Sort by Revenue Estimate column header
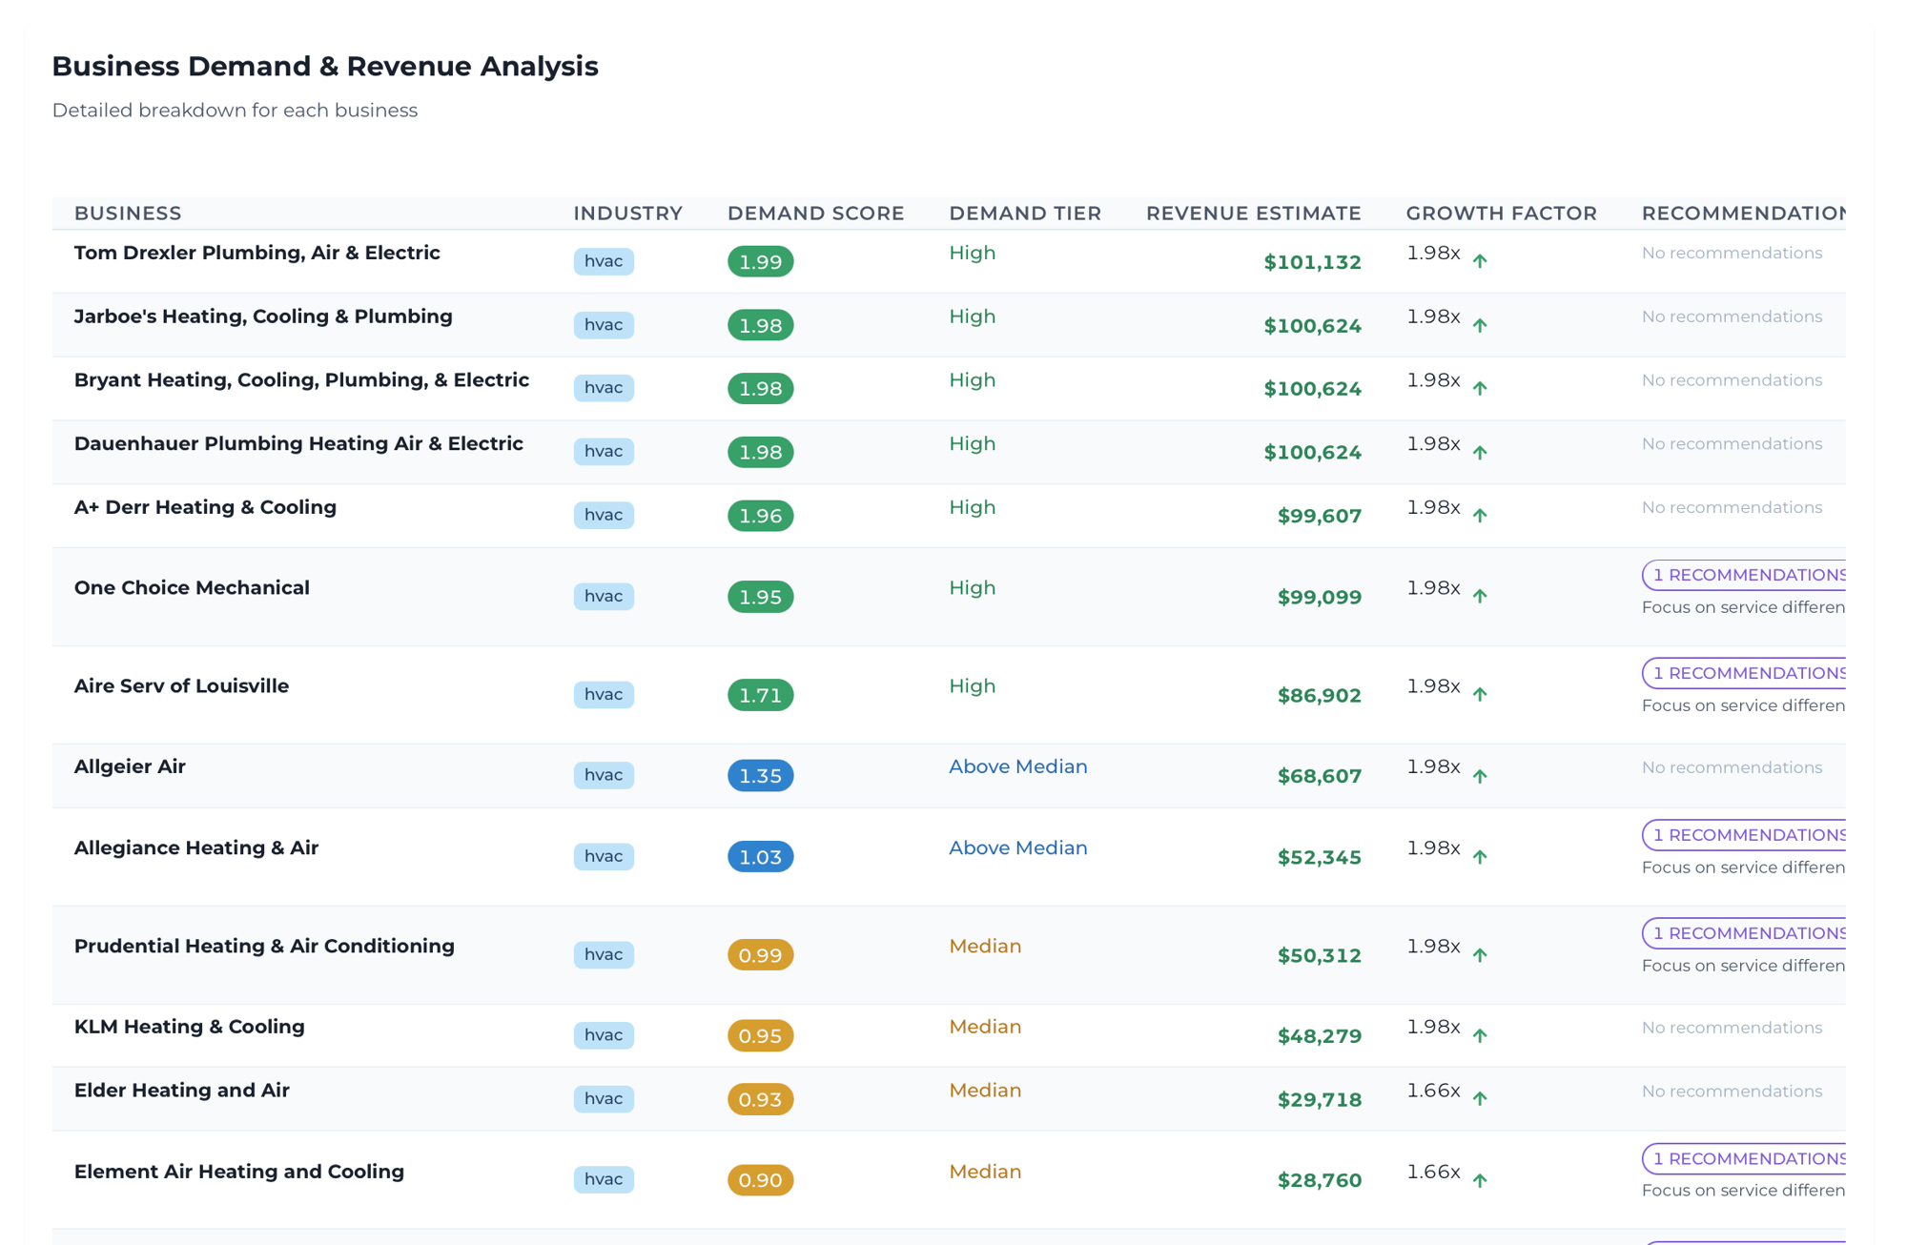 pos(1253,214)
